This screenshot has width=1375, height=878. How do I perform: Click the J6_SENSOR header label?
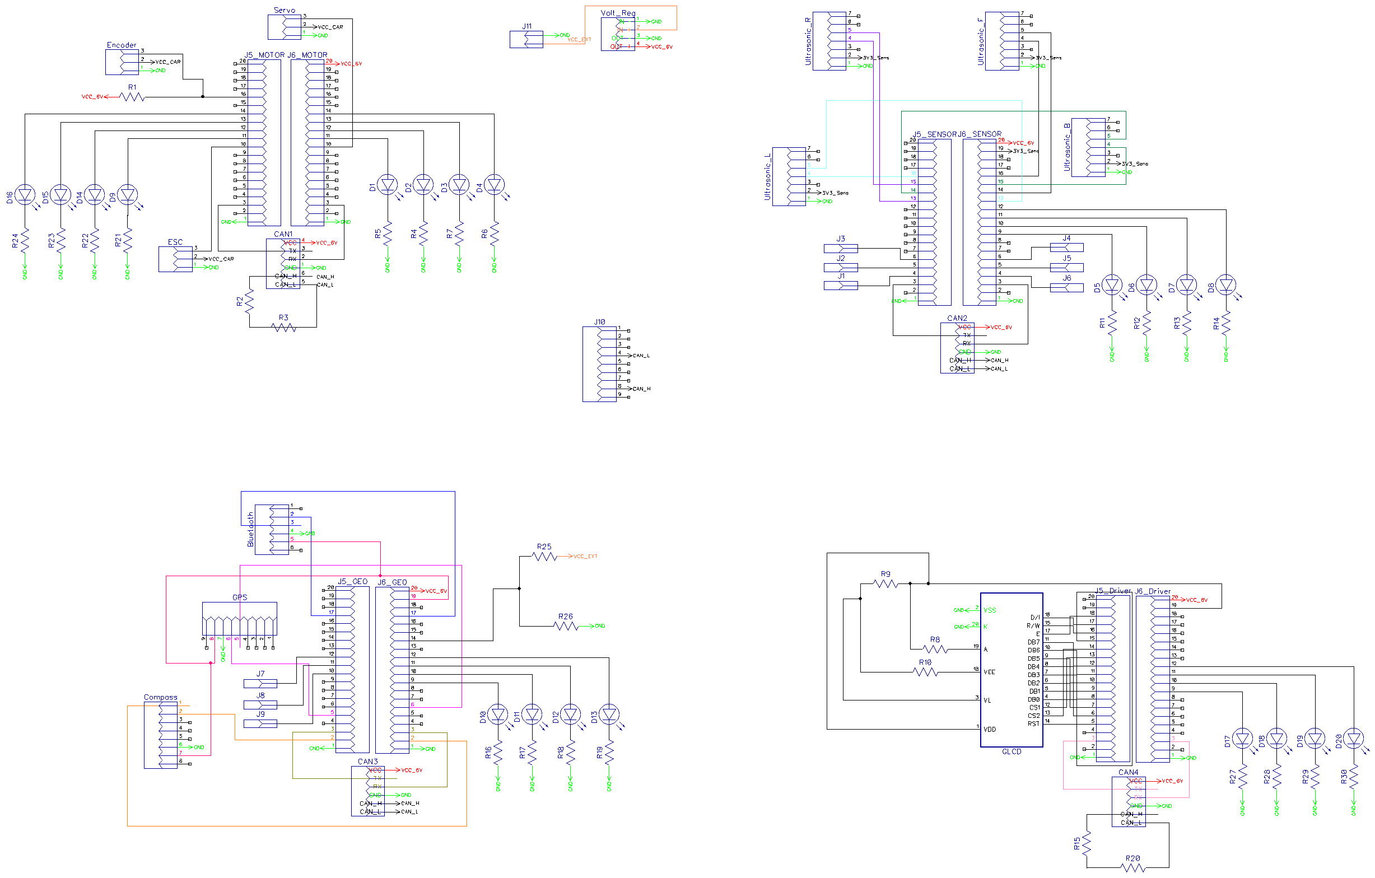tap(980, 134)
